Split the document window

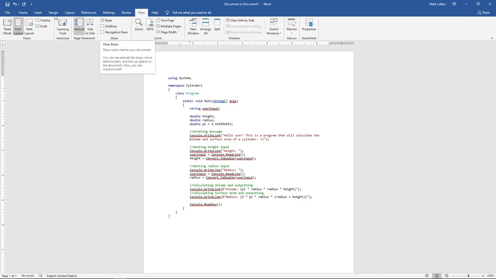[x=217, y=25]
